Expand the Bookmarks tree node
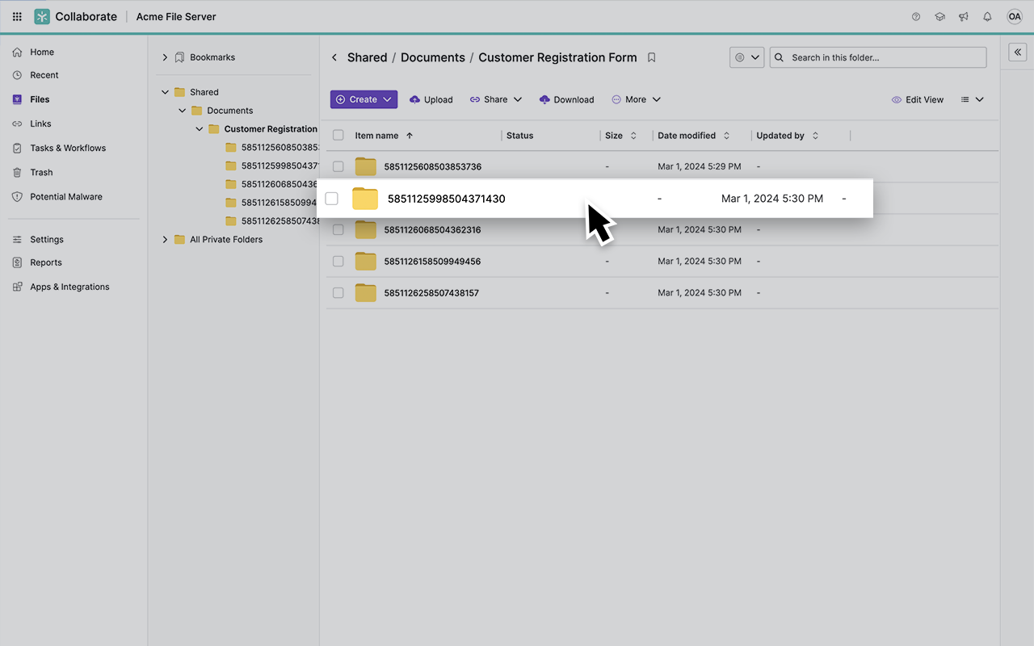The height and width of the screenshot is (646, 1034). [x=165, y=57]
